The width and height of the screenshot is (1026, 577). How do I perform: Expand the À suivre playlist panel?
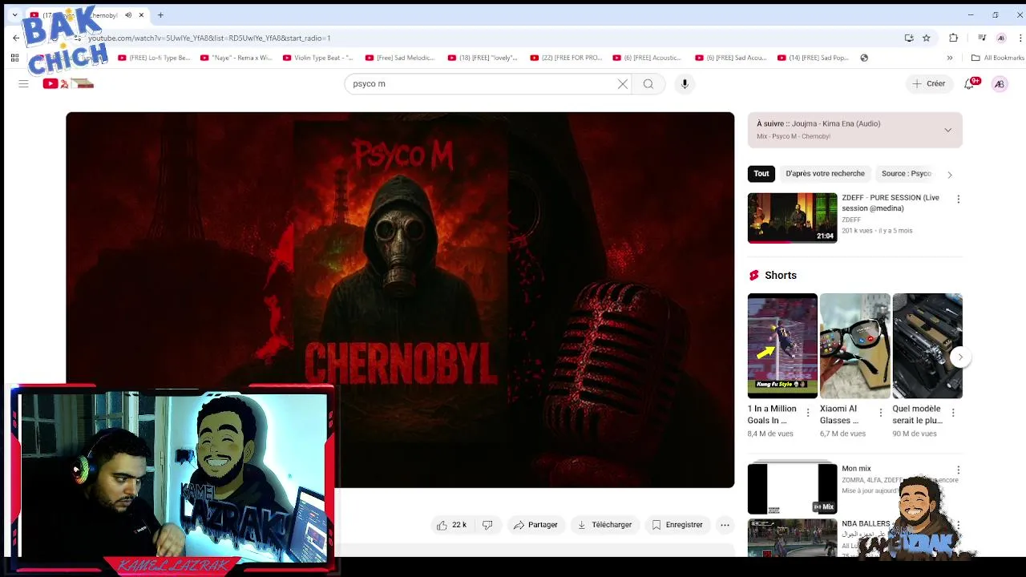coord(947,130)
